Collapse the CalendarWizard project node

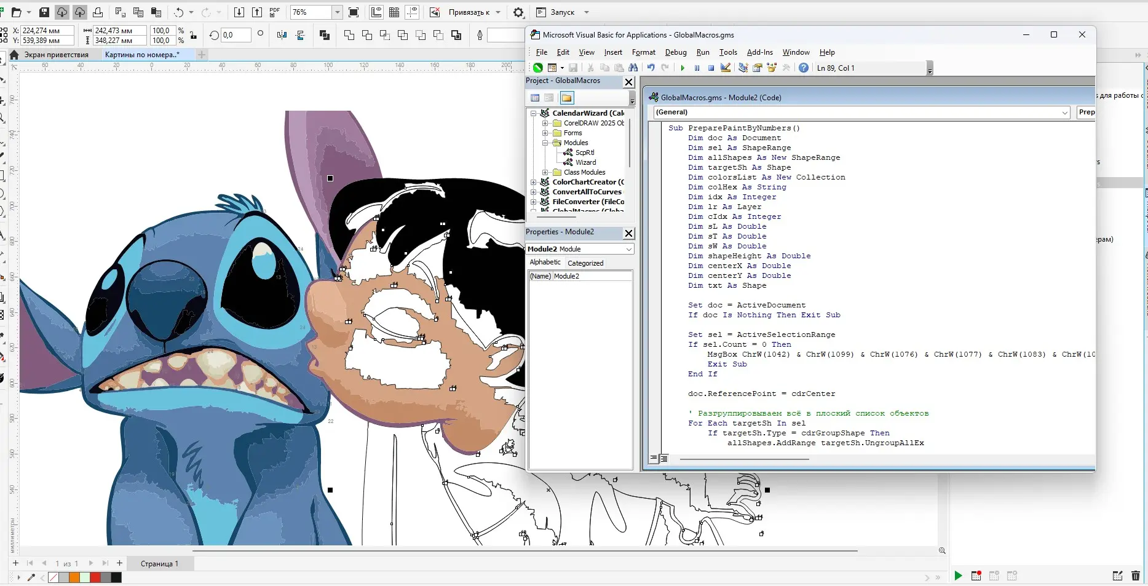click(534, 113)
